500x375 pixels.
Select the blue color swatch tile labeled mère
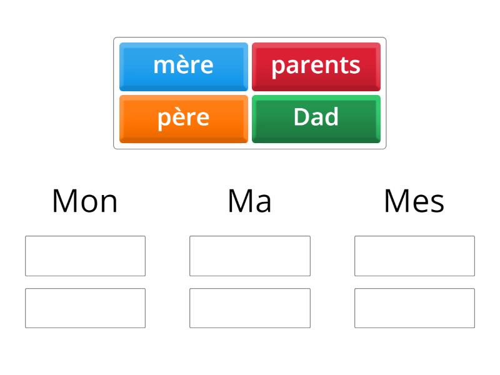(182, 65)
